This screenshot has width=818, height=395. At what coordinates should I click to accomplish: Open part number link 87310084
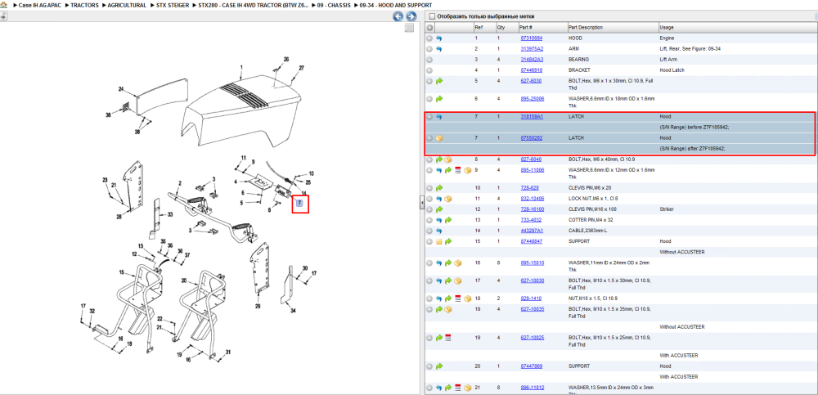(x=531, y=38)
